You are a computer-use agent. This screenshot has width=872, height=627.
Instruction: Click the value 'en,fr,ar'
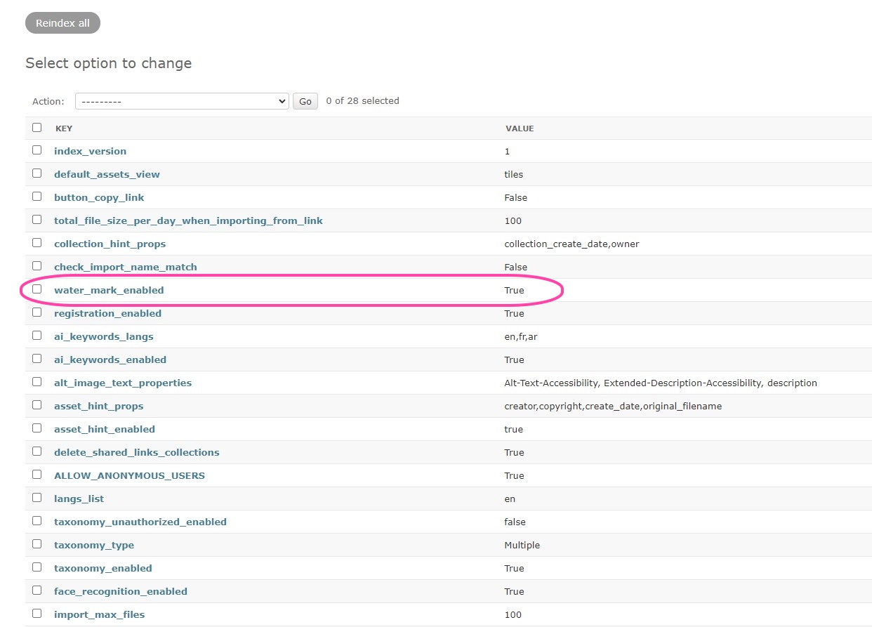(521, 336)
